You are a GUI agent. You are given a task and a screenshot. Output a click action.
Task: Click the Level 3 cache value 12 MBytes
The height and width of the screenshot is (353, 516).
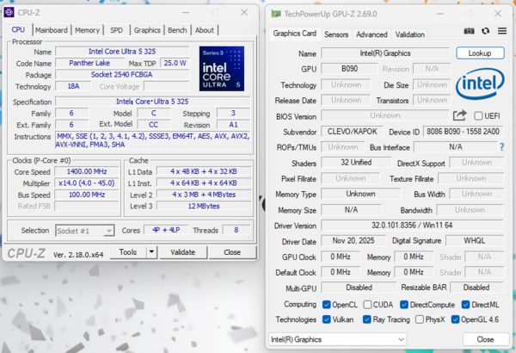204,206
